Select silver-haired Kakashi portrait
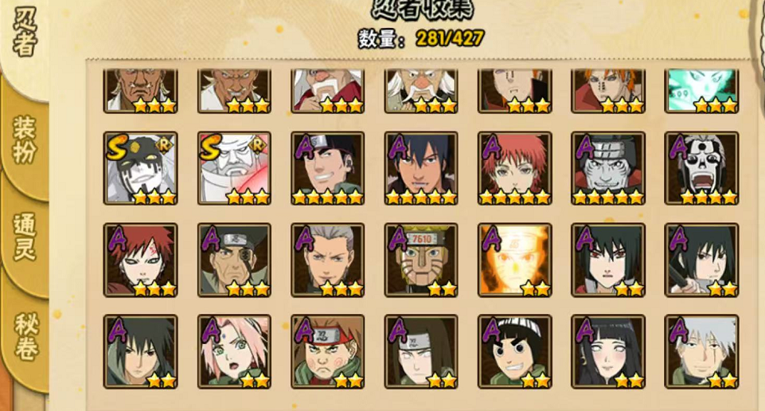The width and height of the screenshot is (765, 411). pyautogui.click(x=701, y=352)
